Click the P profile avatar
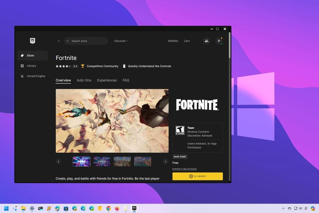This screenshot has width=319, height=213. pos(219,41)
